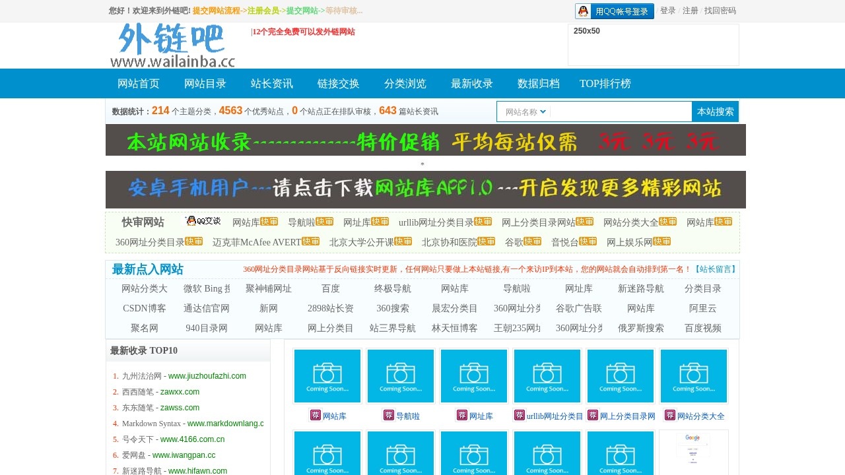Open the 网站名称 search type dropdown
The image size is (845, 475).
525,112
